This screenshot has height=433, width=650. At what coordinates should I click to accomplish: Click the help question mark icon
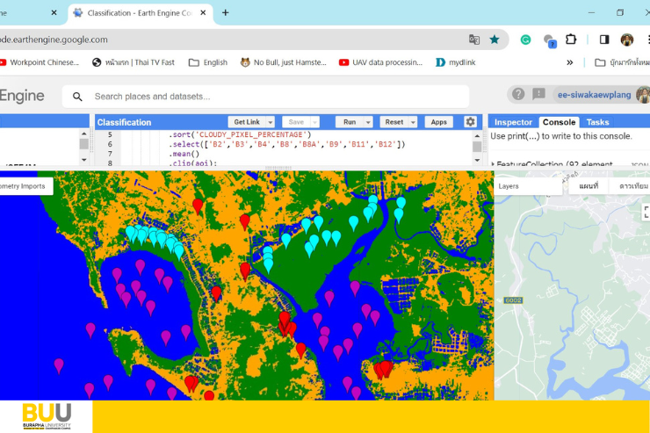coord(518,95)
